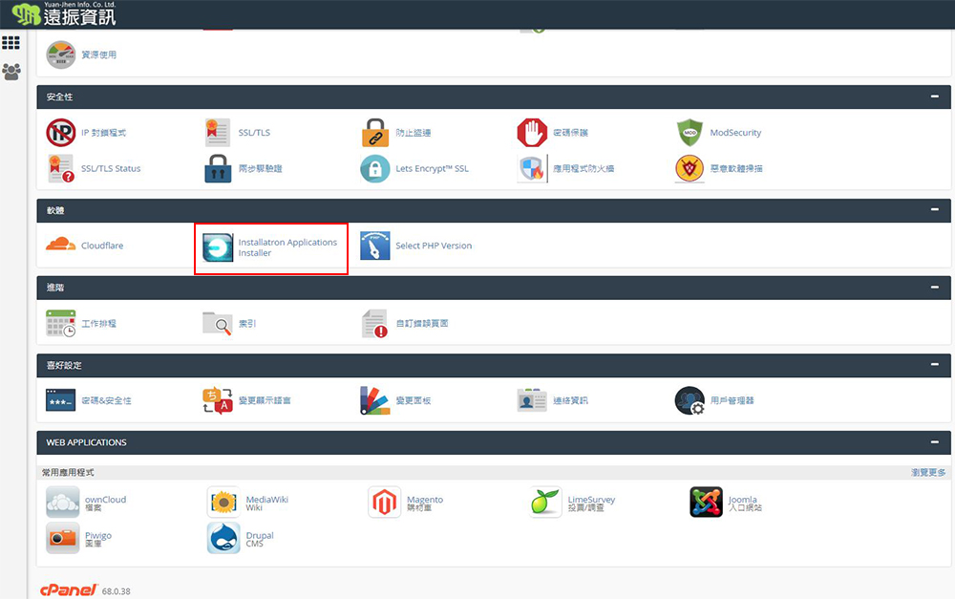
Task: Click the Cloudflare icon
Action: click(61, 246)
